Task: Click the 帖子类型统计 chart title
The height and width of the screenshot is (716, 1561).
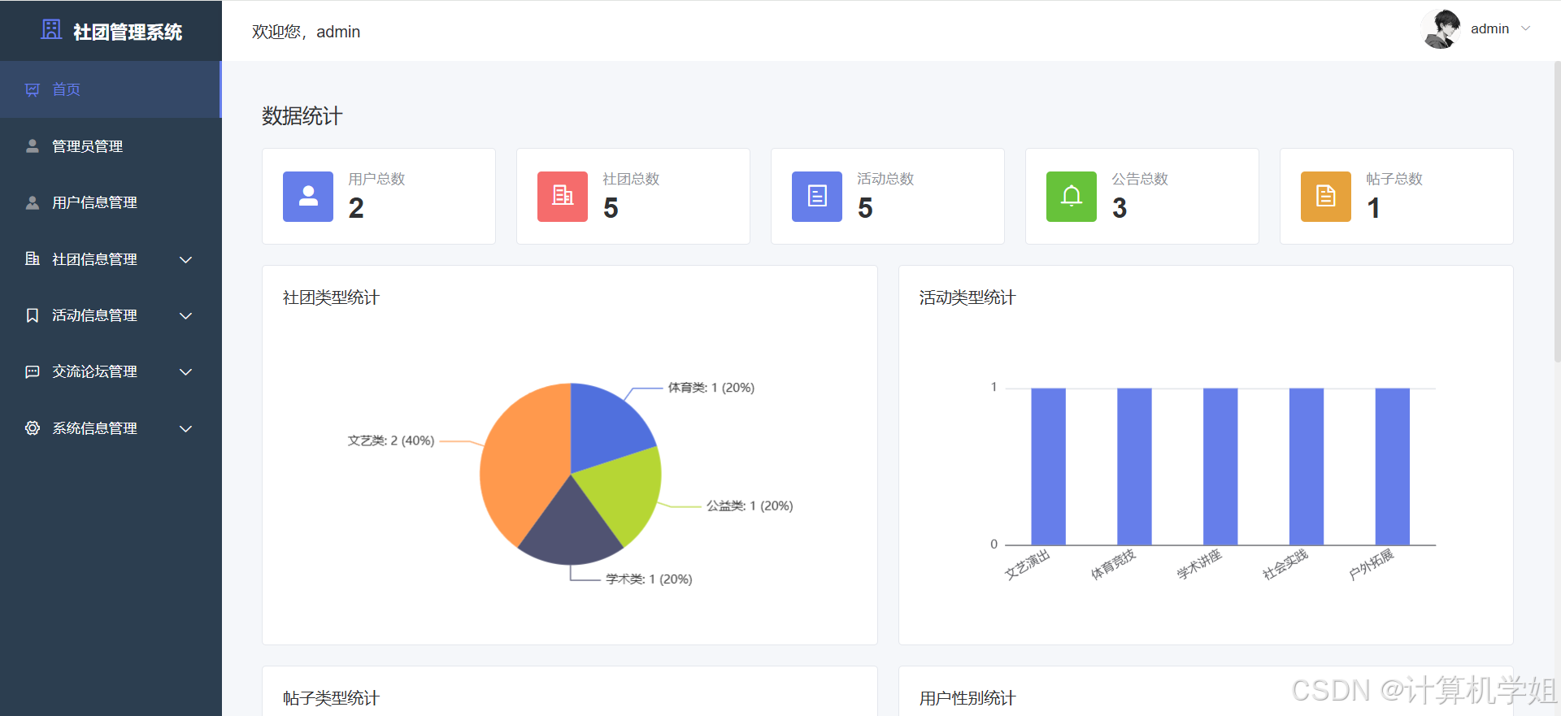Action: click(x=331, y=698)
